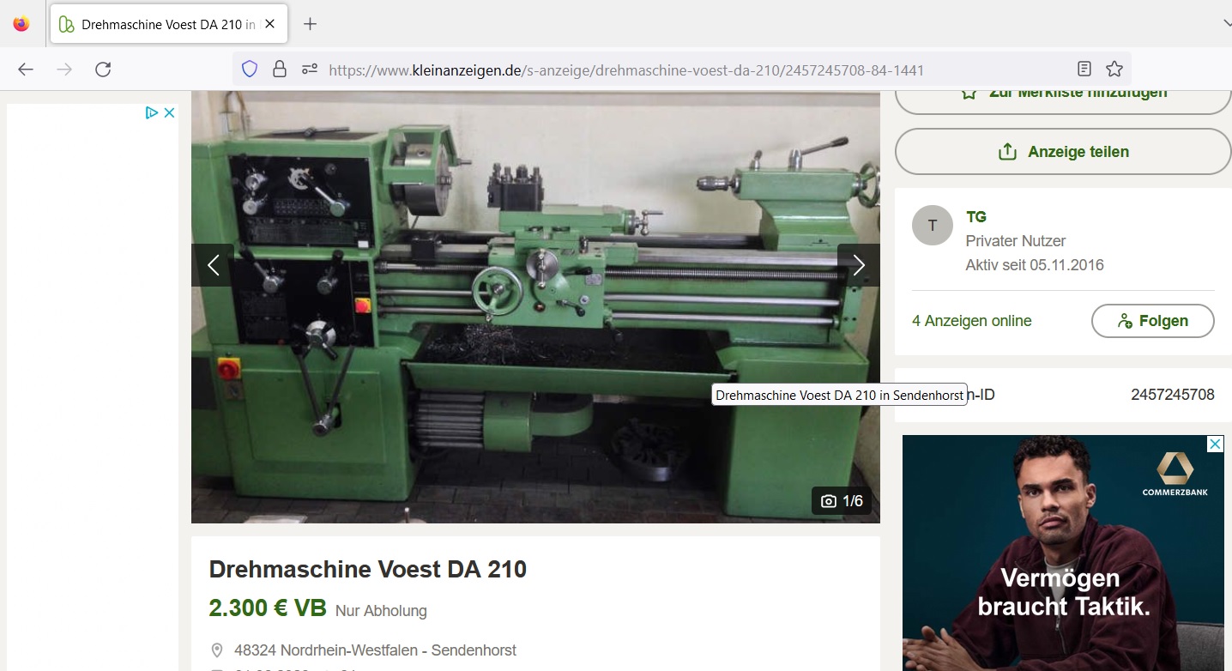Select the listing title Drehmaschine Voest DA 210
Viewport: 1232px width, 671px height.
(368, 569)
